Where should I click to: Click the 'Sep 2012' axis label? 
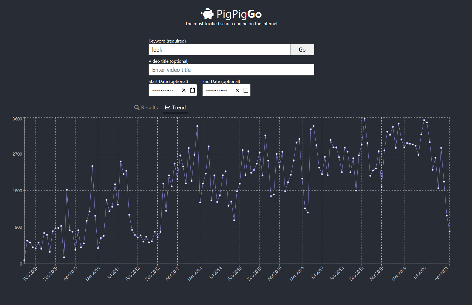pos(152,274)
